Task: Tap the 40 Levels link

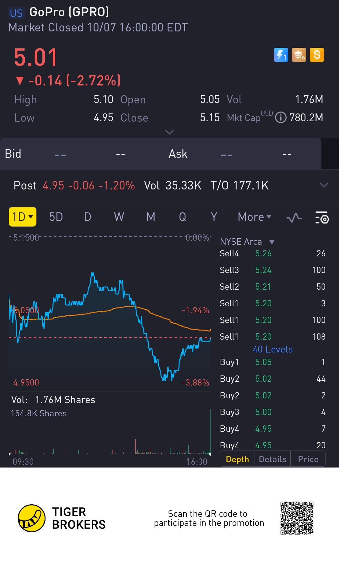Action: click(272, 349)
